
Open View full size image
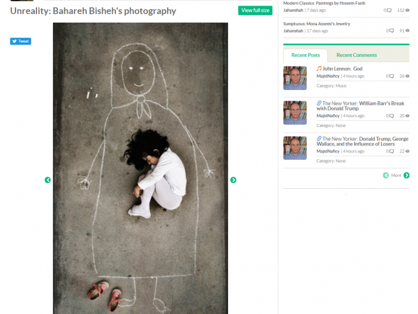255,10
